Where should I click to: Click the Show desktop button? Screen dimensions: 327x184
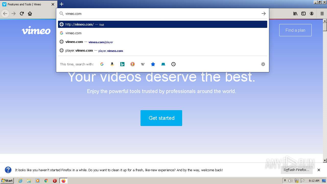pyautogui.click(x=324, y=181)
